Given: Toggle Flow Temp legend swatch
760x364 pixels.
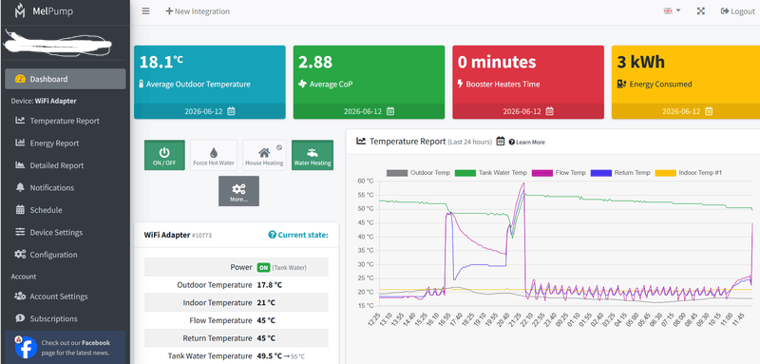Looking at the screenshot, I should tap(541, 173).
